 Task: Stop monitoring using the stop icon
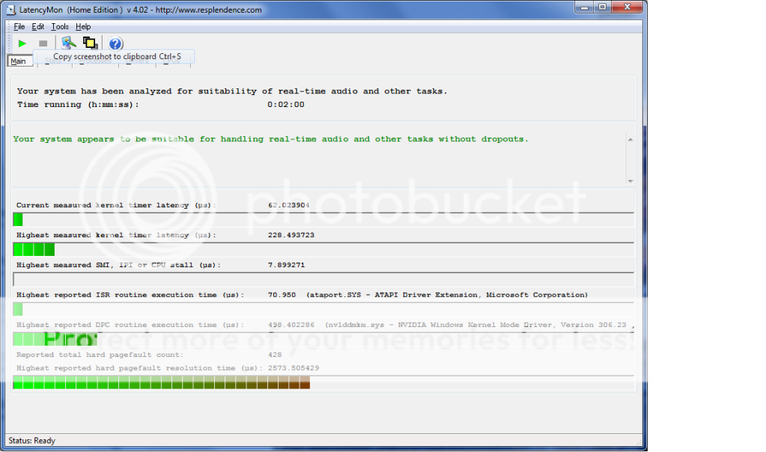[43, 43]
